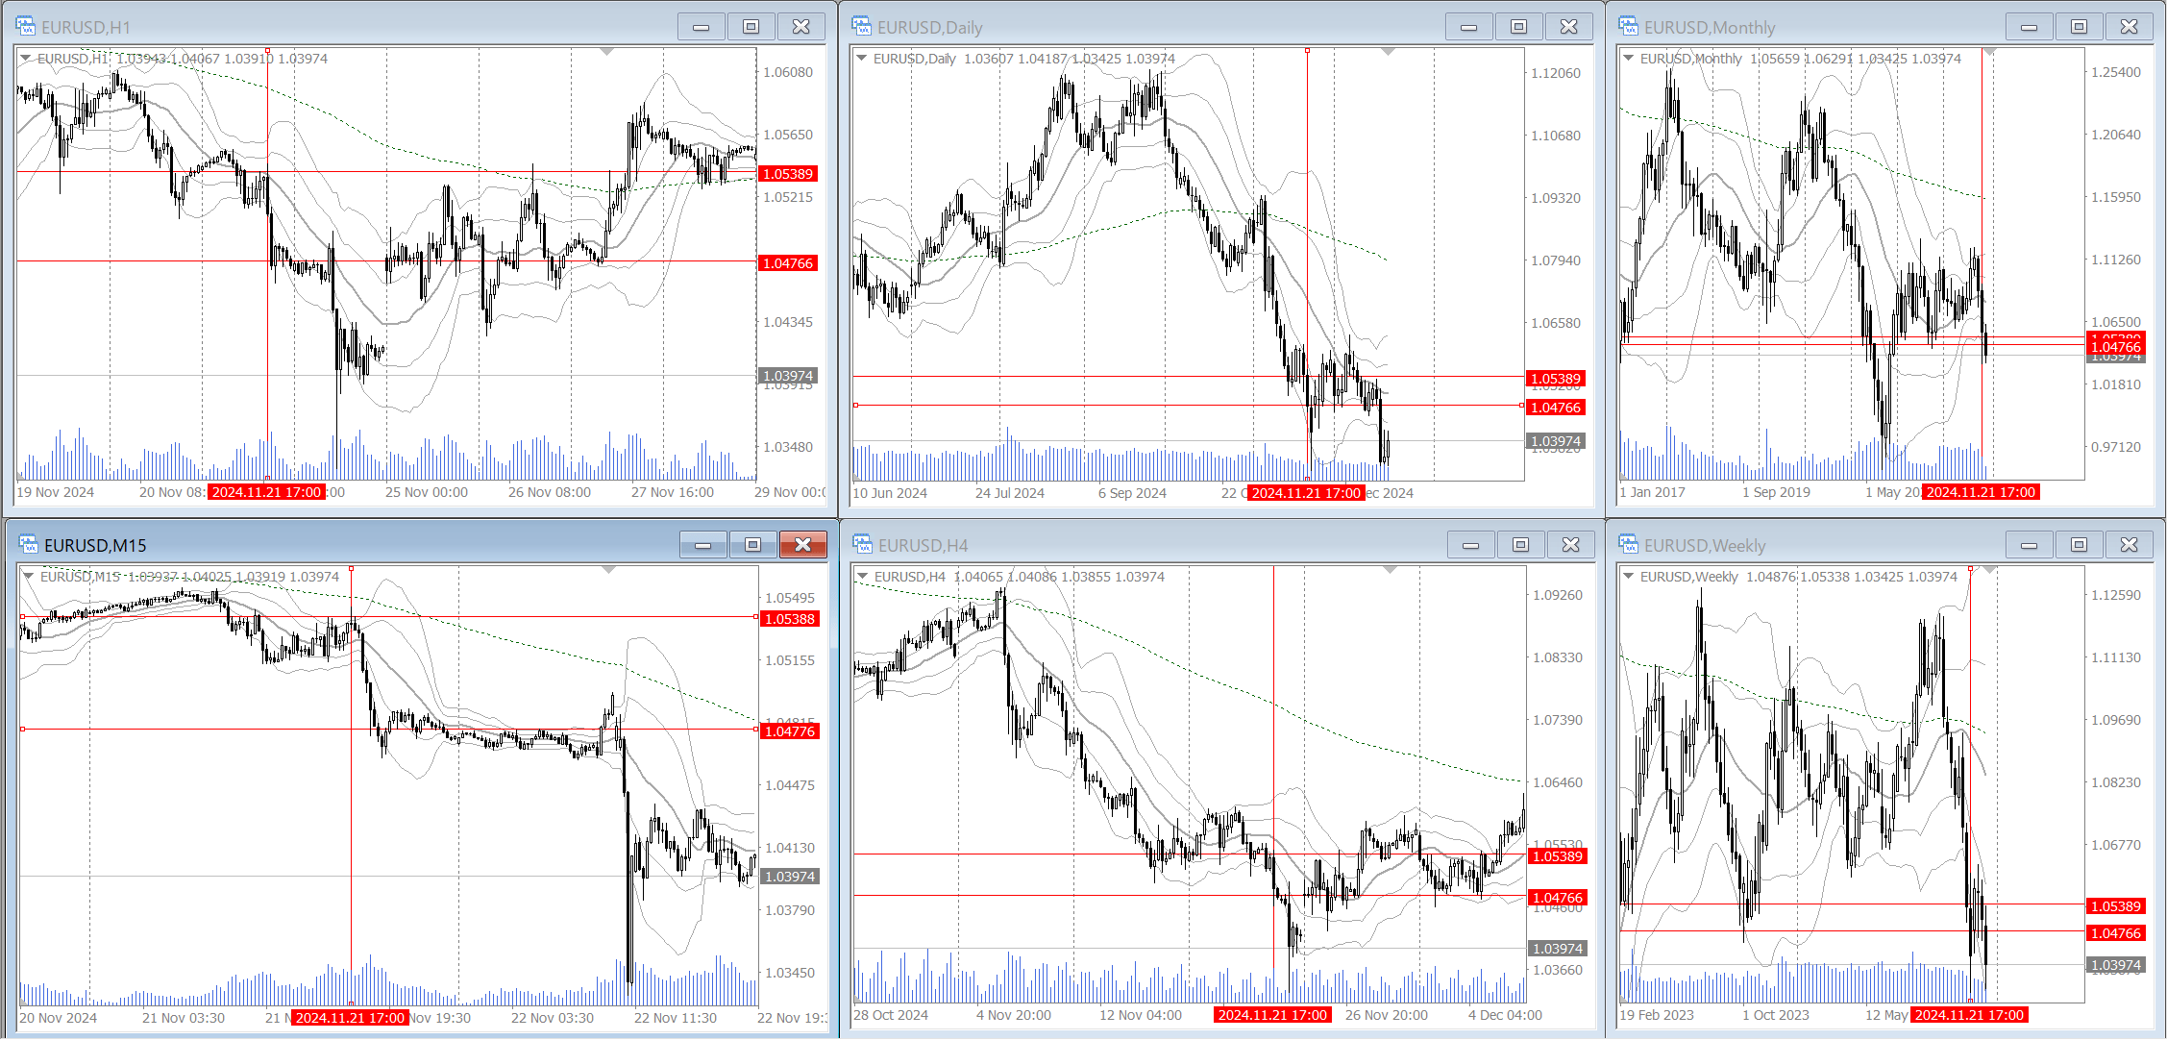Close the EURUSD,M15 window with red X
Viewport: 2167px width, 1040px height.
tap(803, 545)
